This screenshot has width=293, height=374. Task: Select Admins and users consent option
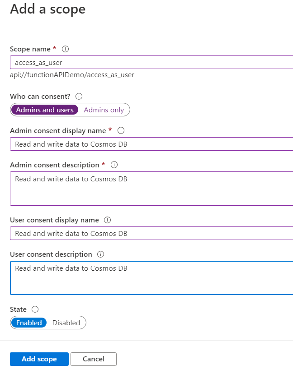coord(45,110)
